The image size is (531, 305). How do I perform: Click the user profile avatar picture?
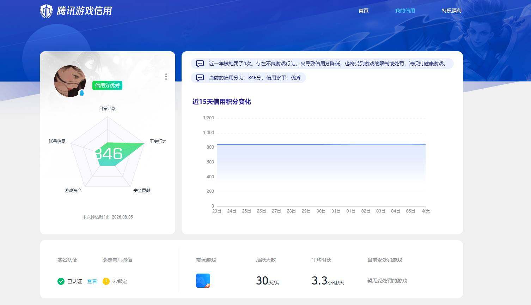click(x=70, y=81)
